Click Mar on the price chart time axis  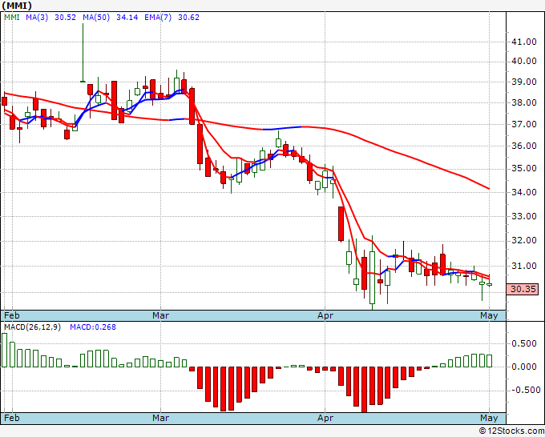(160, 315)
